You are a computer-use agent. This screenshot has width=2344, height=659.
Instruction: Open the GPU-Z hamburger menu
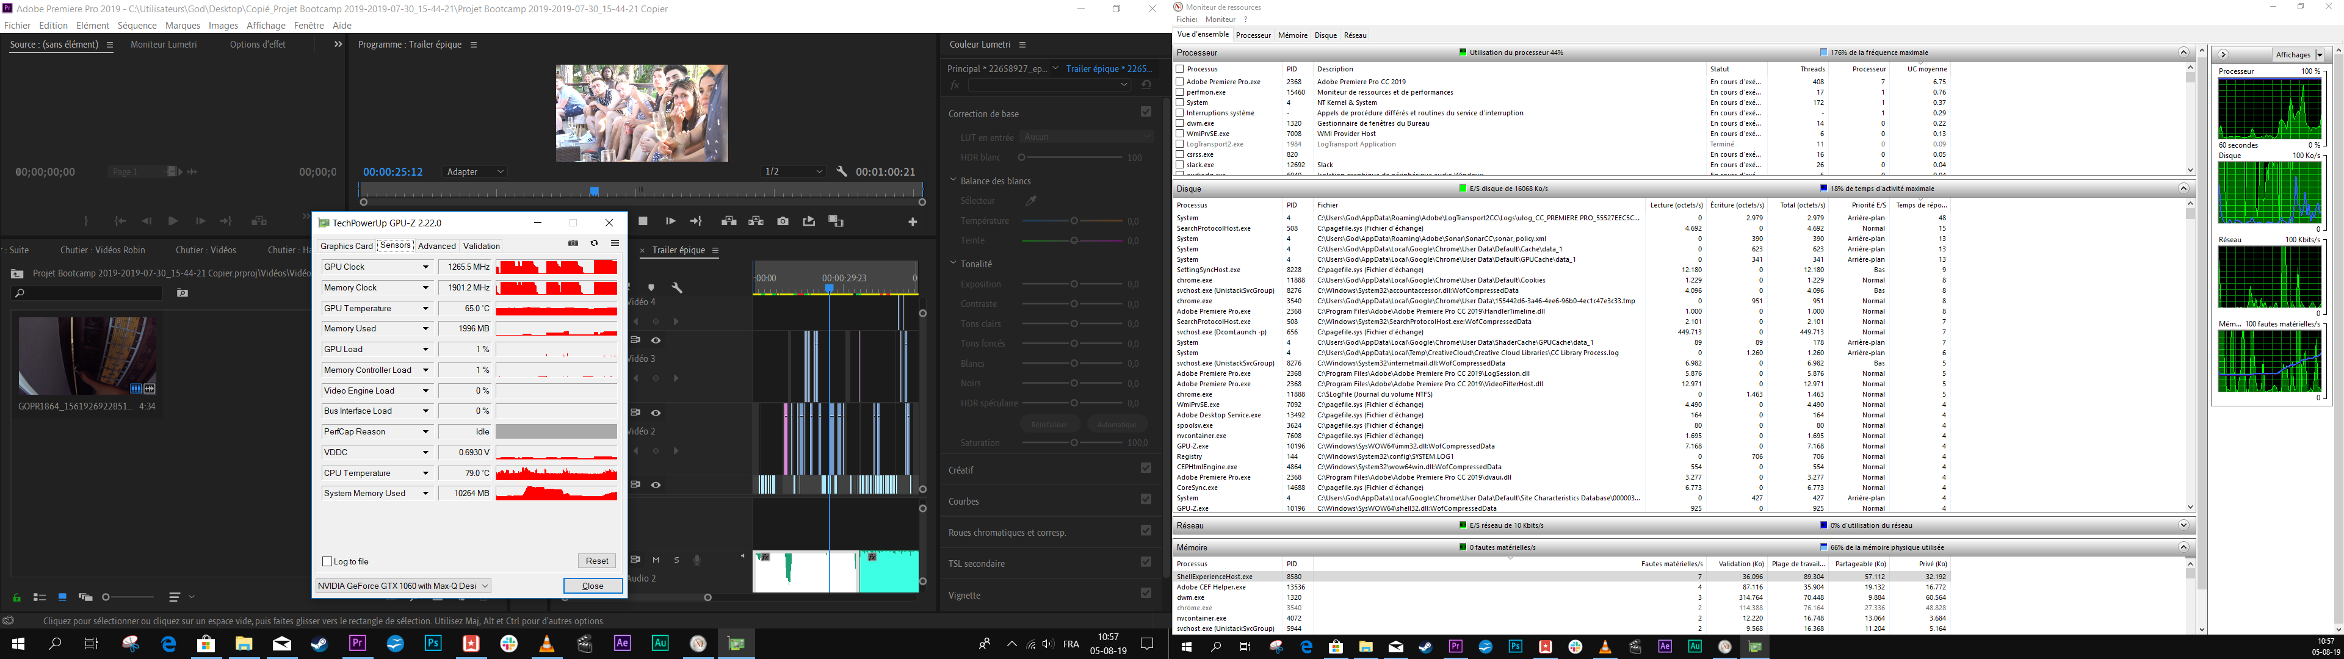[615, 243]
